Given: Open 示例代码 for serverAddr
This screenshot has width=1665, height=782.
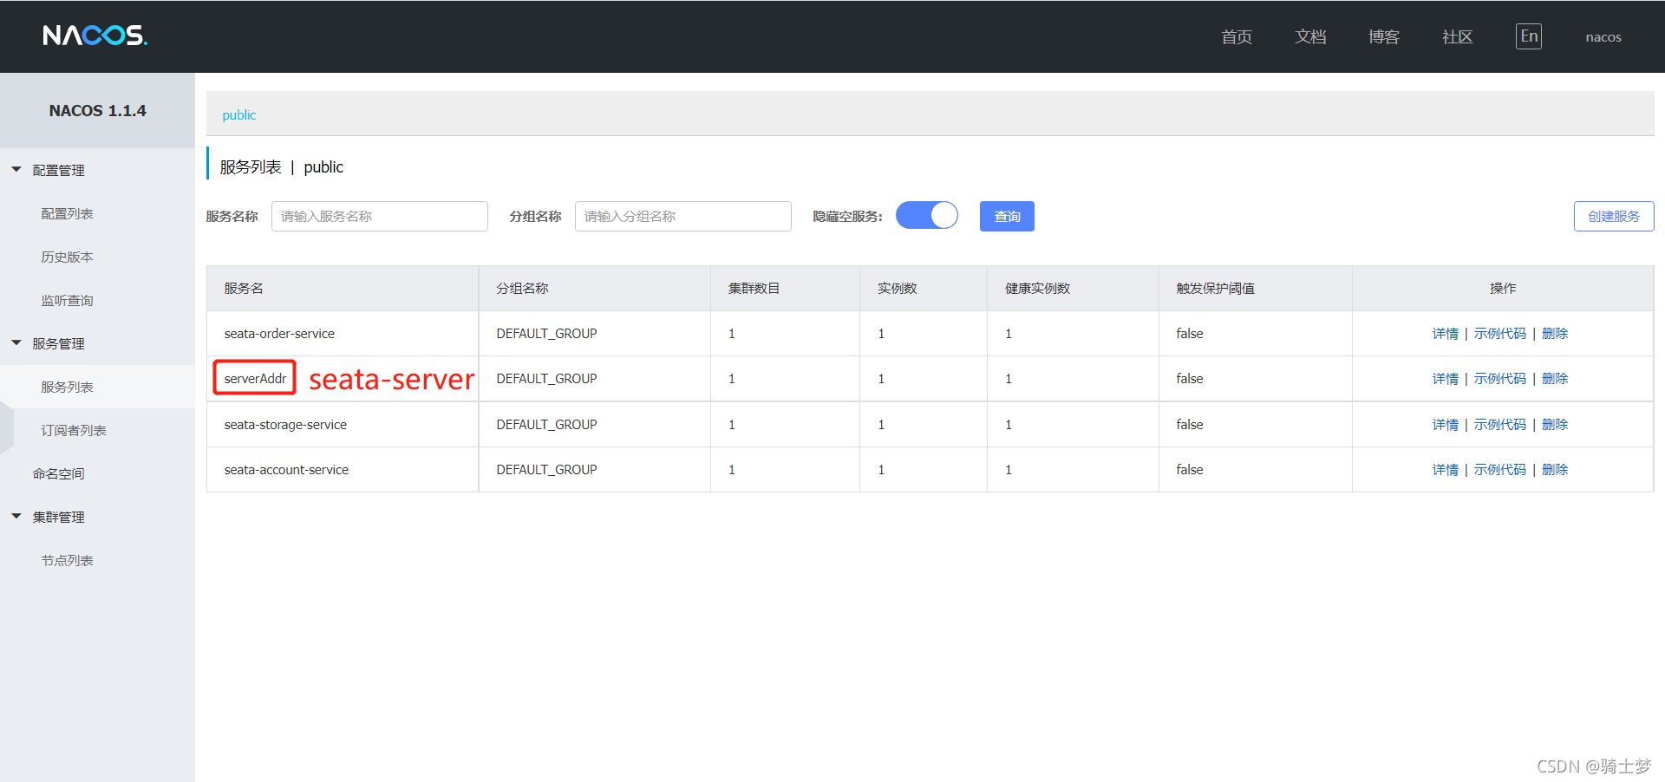Looking at the screenshot, I should [x=1499, y=379].
